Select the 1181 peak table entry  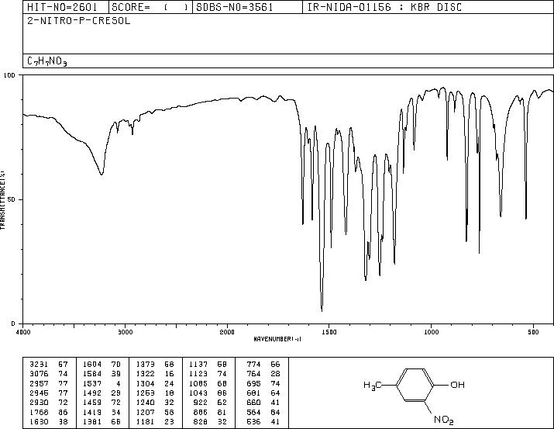coord(155,422)
